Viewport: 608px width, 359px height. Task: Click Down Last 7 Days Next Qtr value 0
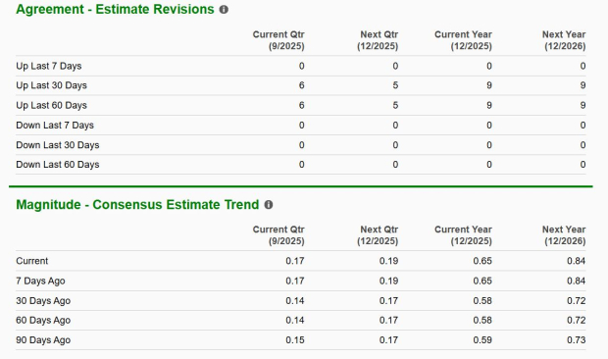395,126
